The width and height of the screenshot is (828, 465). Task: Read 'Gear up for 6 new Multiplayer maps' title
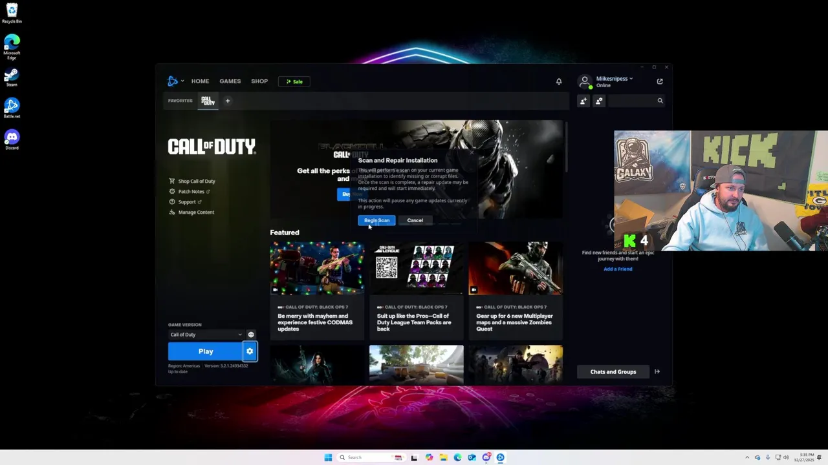[514, 322]
